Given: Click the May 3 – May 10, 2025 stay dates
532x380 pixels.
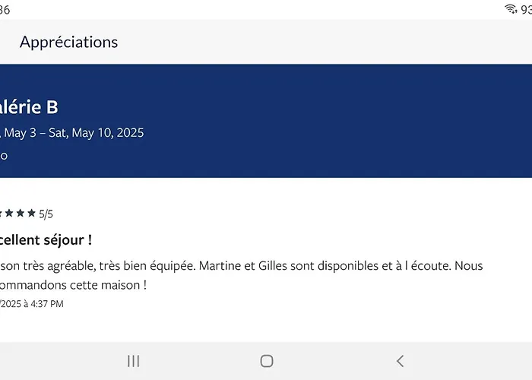Looking at the screenshot, I should coord(72,133).
